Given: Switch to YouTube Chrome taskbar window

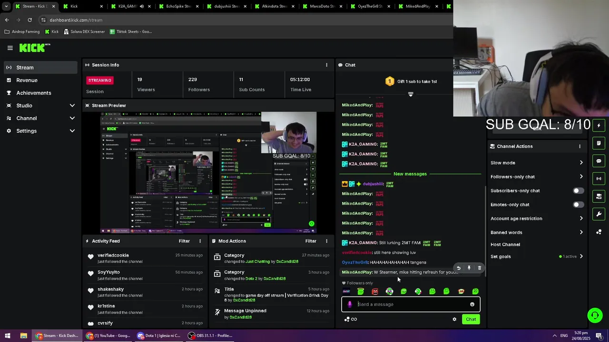Looking at the screenshot, I should click(108, 335).
